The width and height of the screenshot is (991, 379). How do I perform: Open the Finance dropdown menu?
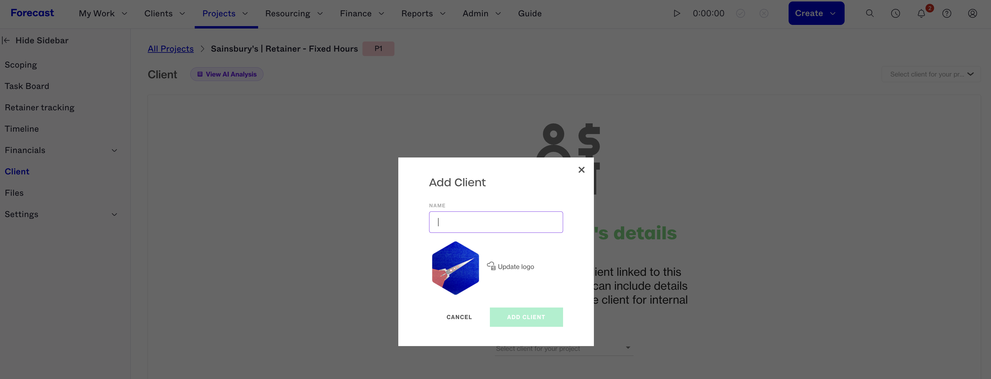(x=362, y=13)
